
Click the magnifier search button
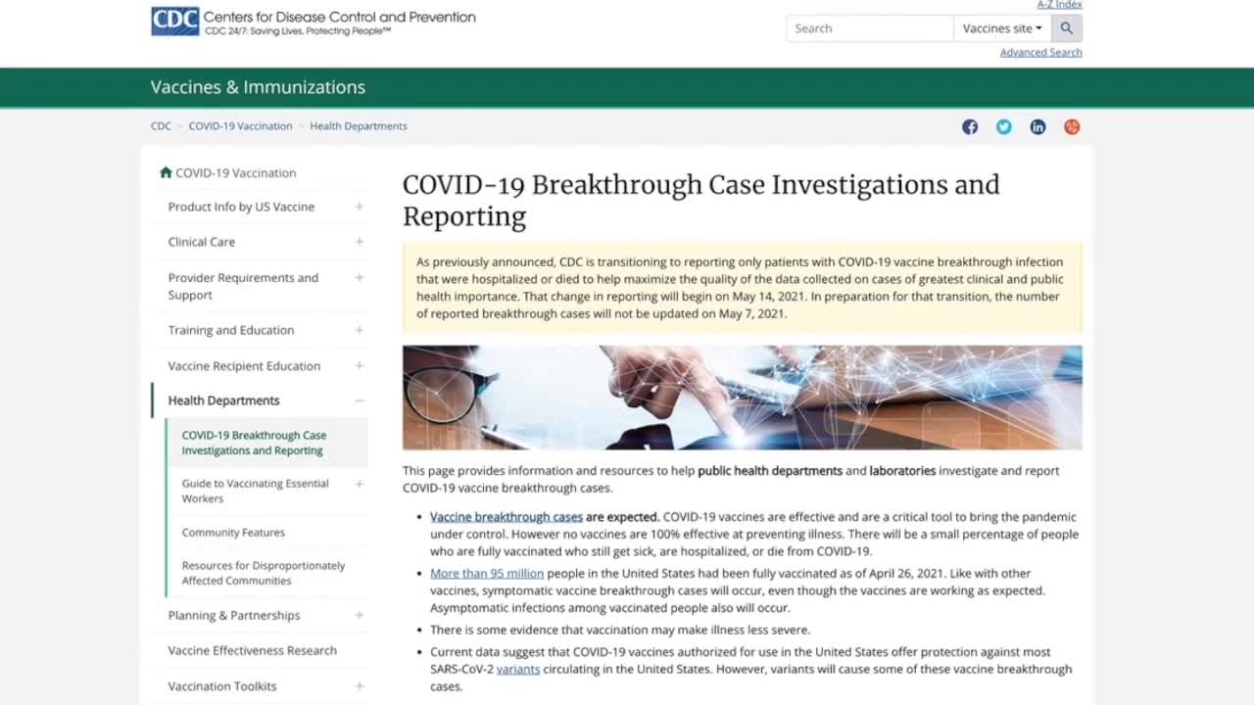(x=1067, y=28)
